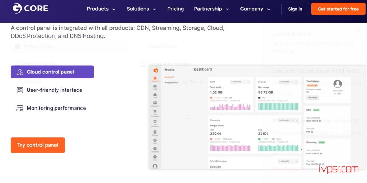The height and width of the screenshot is (183, 367).
Task: Click the Dashboard heading text
Action: (x=203, y=69)
